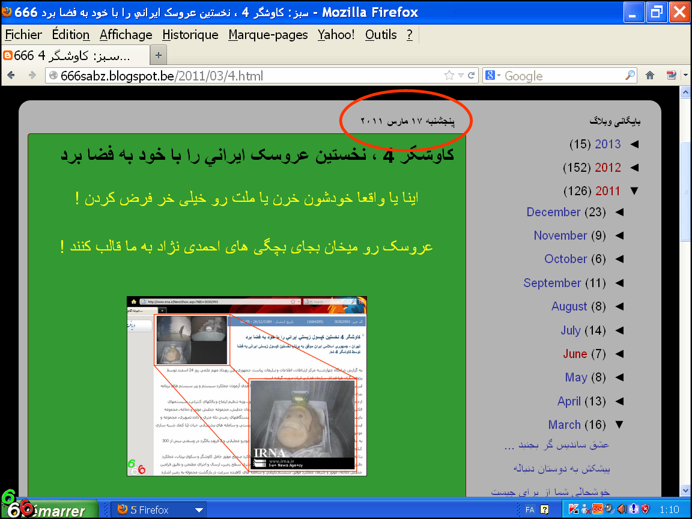Expand the 2013 blog archive
Screen dimensions: 692x519
[635, 144]
